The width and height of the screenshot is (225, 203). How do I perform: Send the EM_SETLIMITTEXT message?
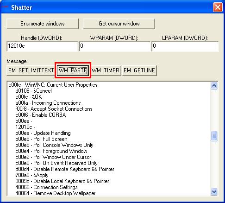(31, 70)
